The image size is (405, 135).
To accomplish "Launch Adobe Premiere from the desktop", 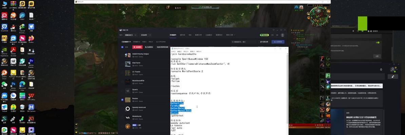I will (x=31, y=62).
